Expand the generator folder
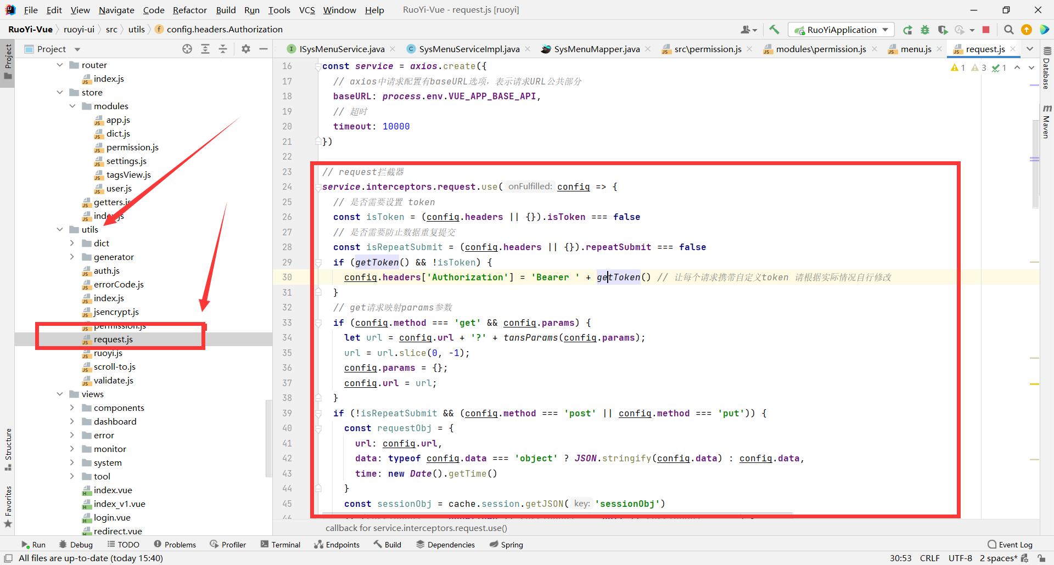Screen dimensions: 1054x565 point(72,257)
